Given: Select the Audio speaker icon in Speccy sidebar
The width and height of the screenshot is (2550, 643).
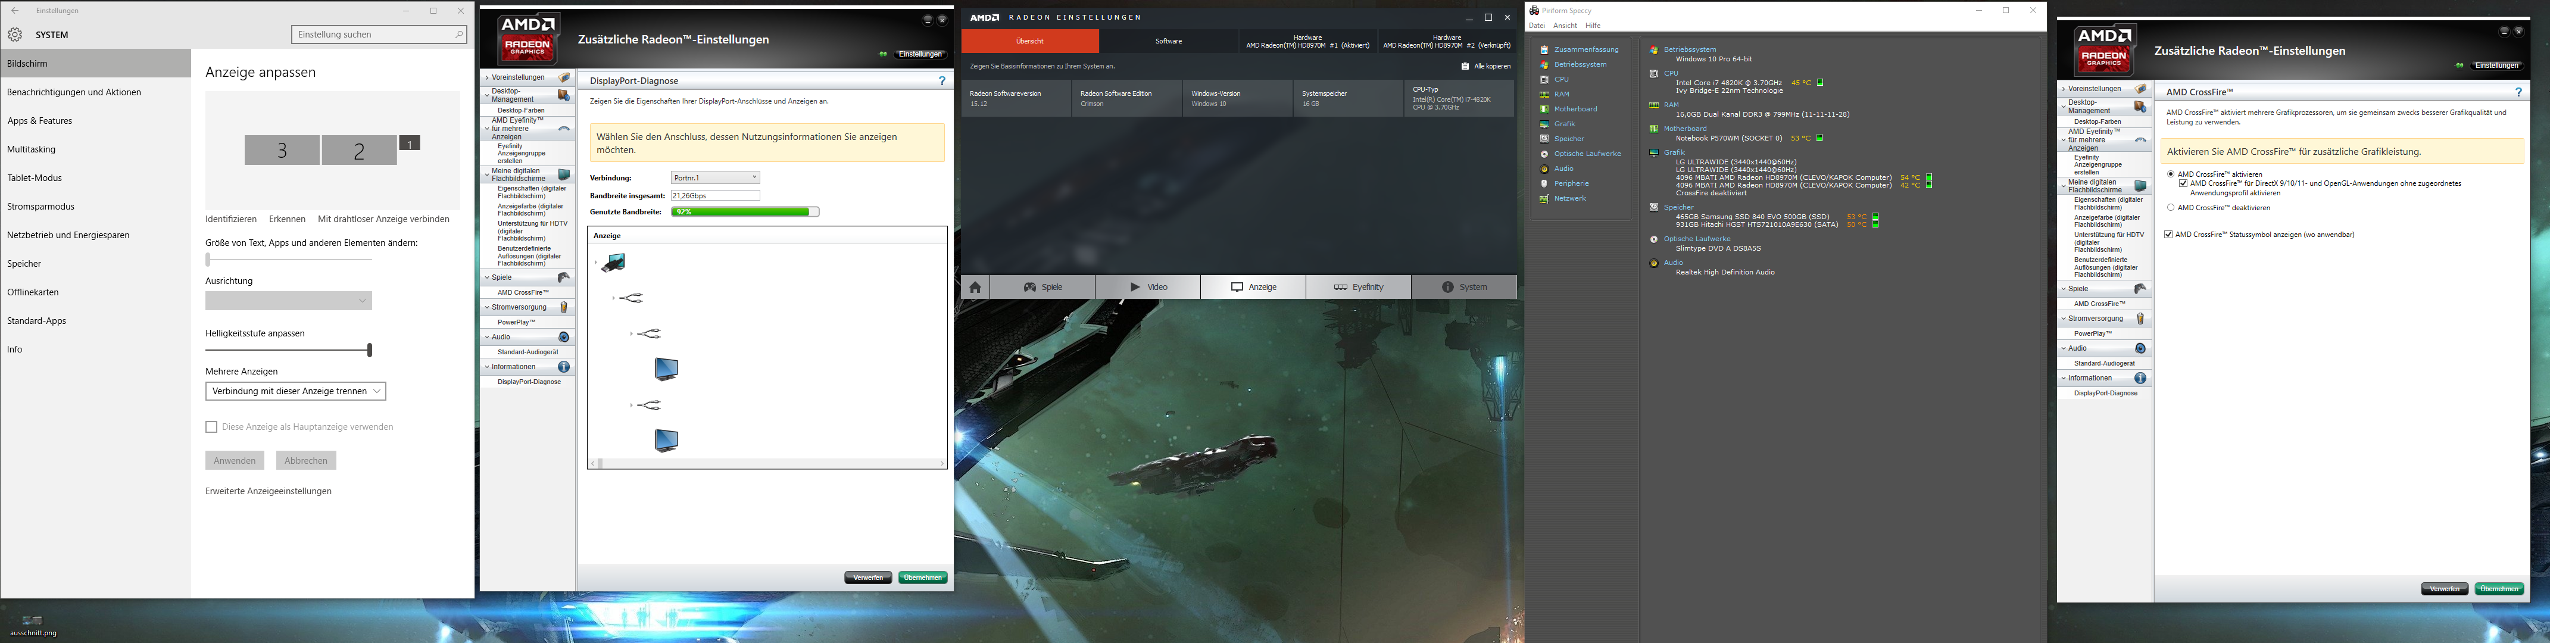Looking at the screenshot, I should pos(1544,168).
